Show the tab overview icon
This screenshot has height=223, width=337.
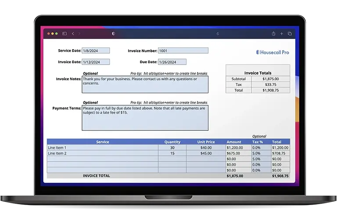point(290,33)
